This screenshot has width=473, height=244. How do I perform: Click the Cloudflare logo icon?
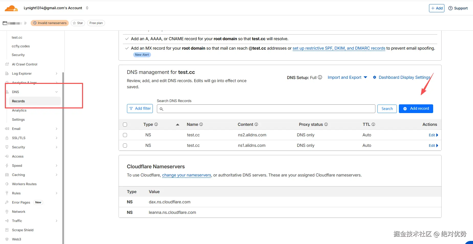pyautogui.click(x=11, y=8)
